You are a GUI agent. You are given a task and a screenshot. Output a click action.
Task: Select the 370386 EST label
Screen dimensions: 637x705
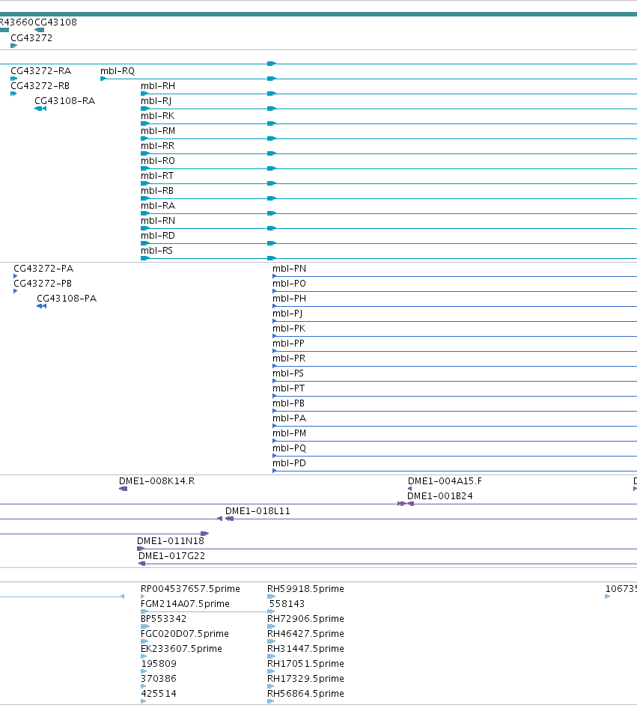(159, 679)
